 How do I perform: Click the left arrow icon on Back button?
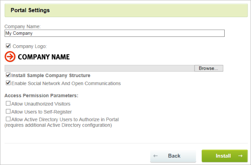(156, 156)
